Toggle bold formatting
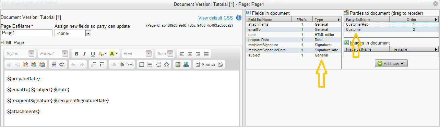 click(76, 54)
